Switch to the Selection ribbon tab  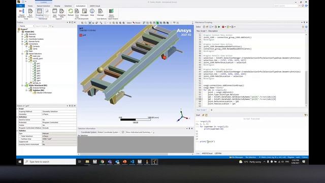[x=68, y=6]
